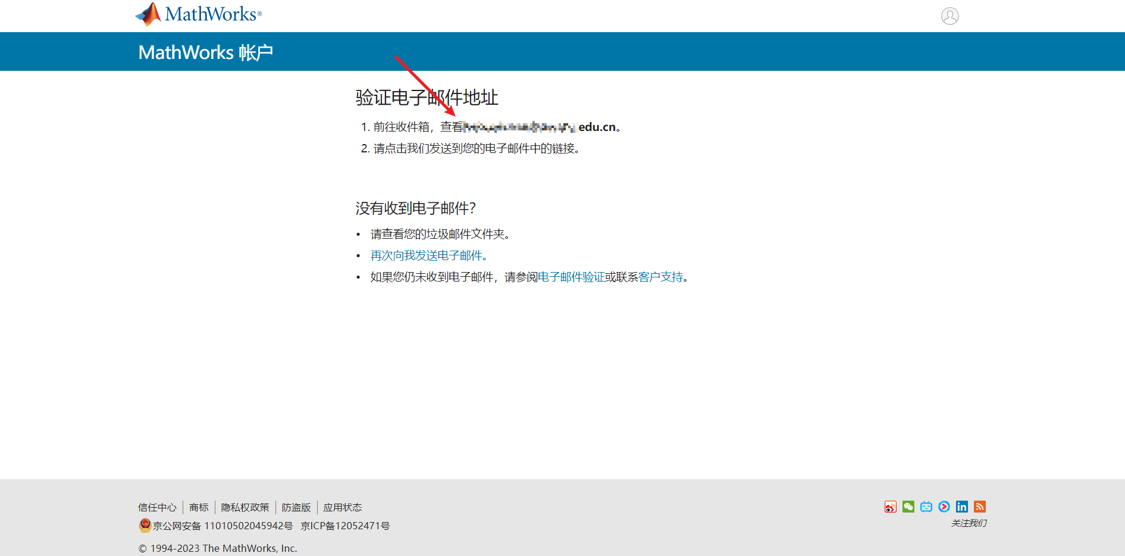Open the 隐私权政策 policy link

point(244,507)
